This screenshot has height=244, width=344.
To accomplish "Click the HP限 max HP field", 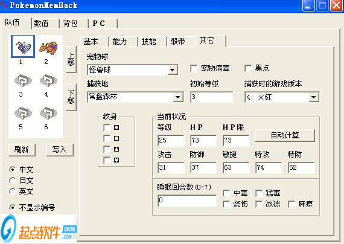I will pos(236,141).
